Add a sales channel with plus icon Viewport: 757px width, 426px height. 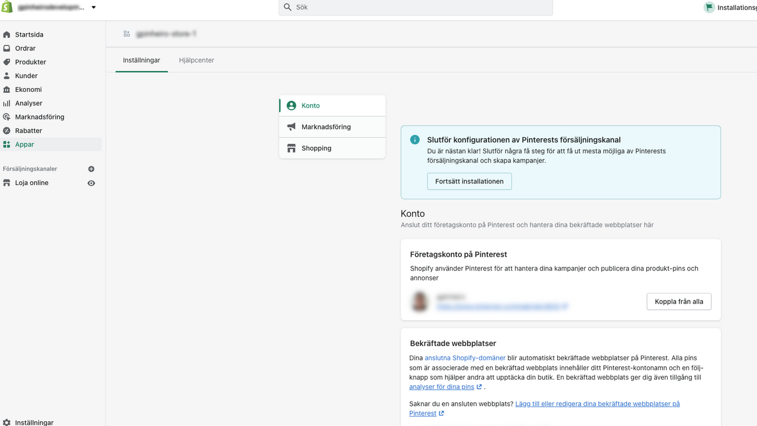91,169
